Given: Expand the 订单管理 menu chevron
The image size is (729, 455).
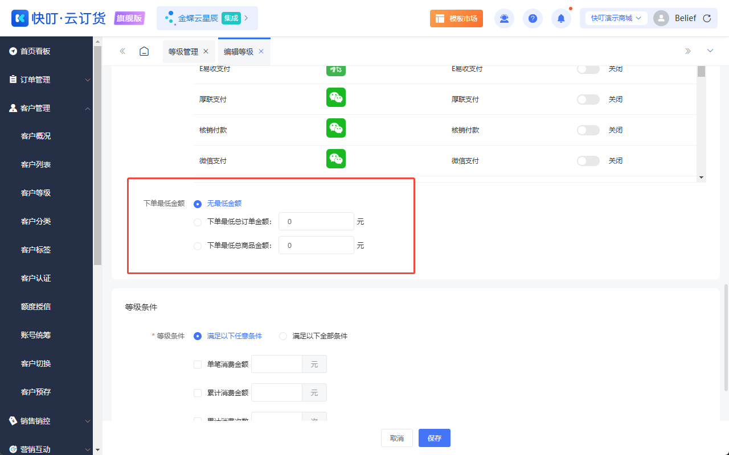Looking at the screenshot, I should coord(88,80).
